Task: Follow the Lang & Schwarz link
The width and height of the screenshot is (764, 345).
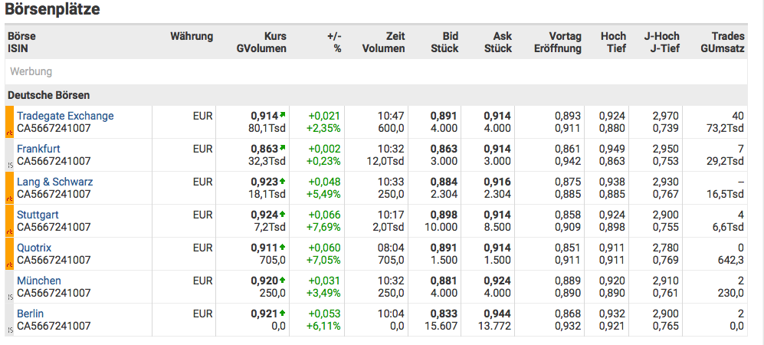Action: pos(54,182)
